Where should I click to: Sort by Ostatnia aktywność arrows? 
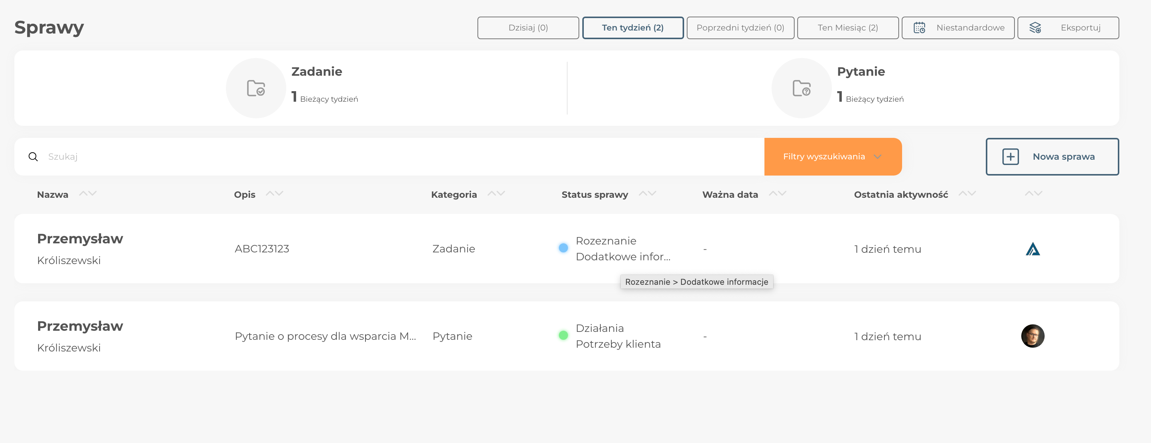[967, 194]
